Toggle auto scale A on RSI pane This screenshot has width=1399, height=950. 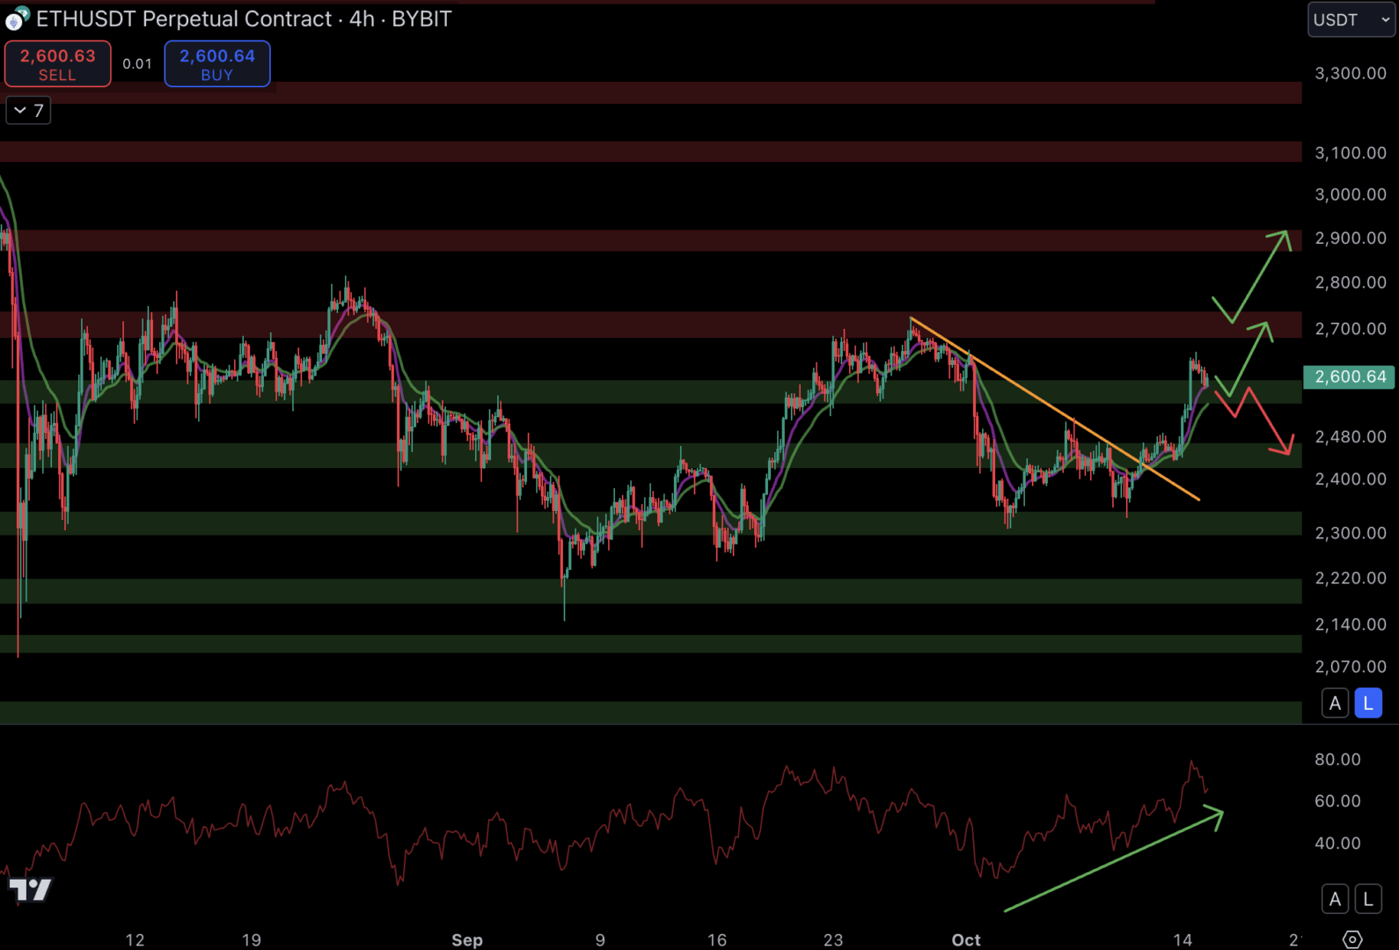point(1335,899)
